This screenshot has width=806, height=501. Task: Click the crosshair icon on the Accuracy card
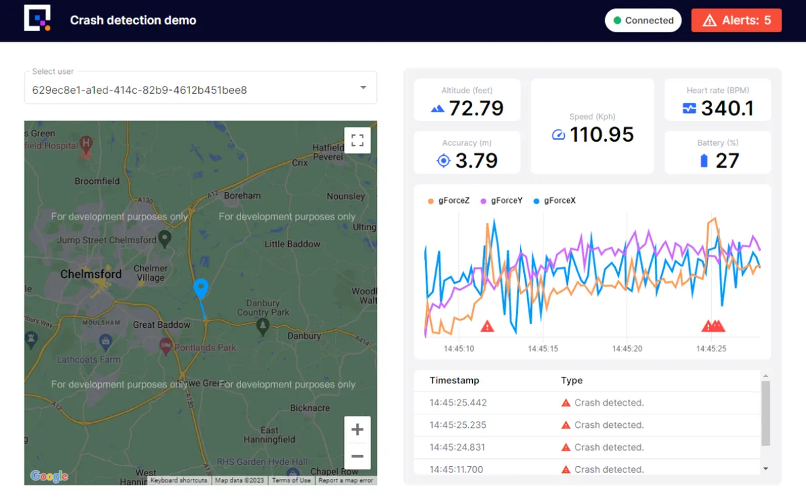pyautogui.click(x=443, y=161)
